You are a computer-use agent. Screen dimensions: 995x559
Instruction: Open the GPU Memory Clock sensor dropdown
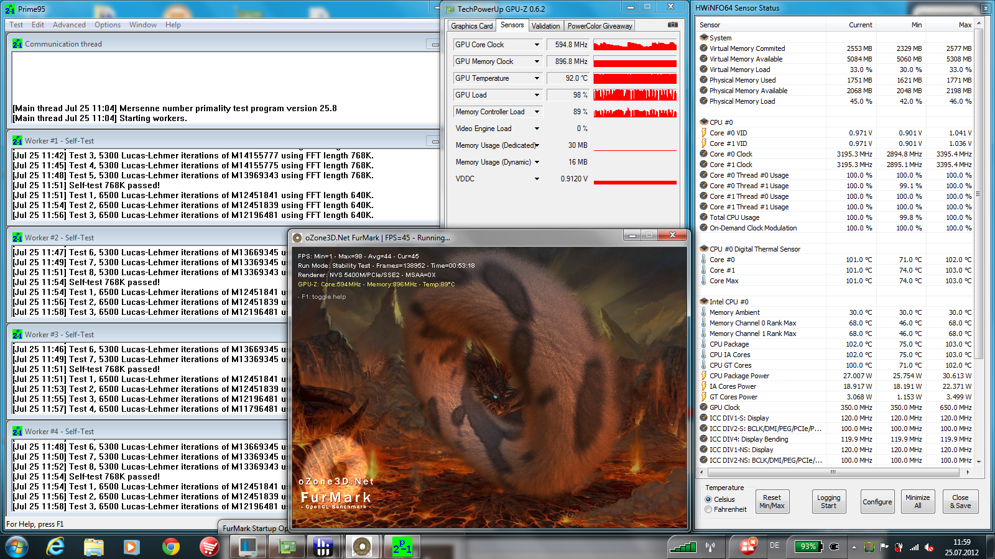[537, 61]
